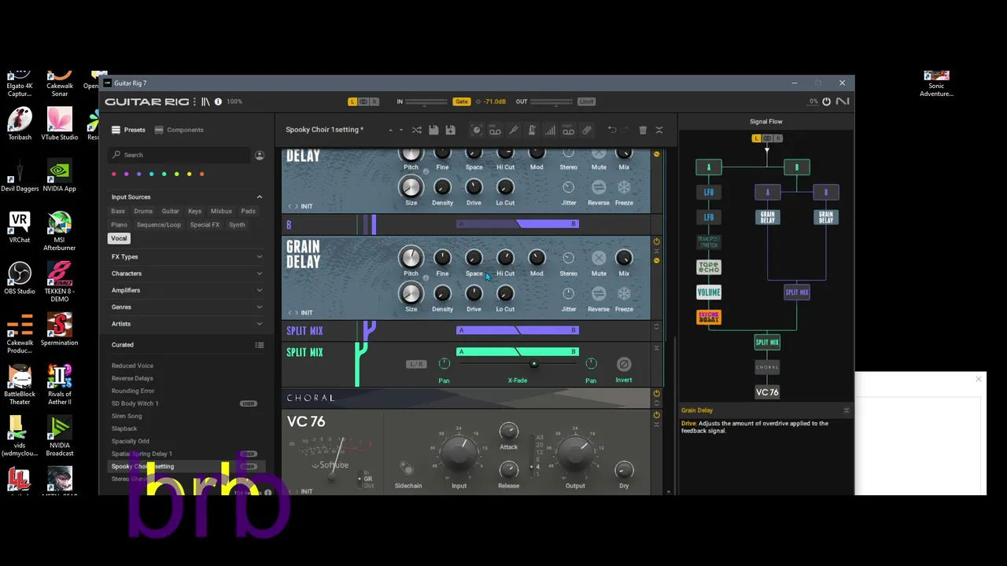This screenshot has width=1007, height=566.
Task: Expand the Amplifiers section
Action: click(260, 290)
